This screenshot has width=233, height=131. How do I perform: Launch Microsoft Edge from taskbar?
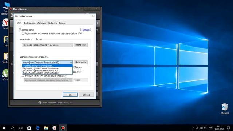click(38, 128)
